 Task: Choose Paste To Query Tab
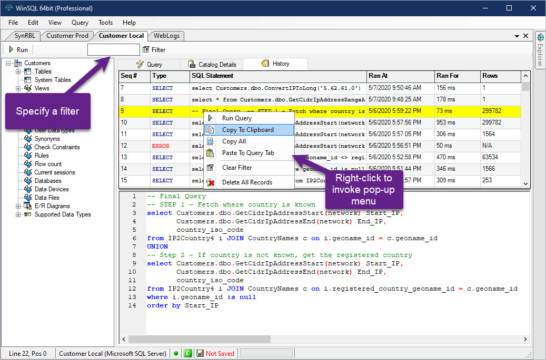(248, 153)
